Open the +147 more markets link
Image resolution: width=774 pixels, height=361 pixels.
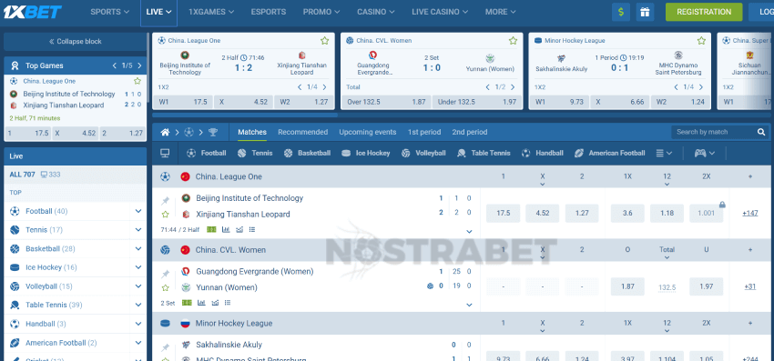[749, 214]
